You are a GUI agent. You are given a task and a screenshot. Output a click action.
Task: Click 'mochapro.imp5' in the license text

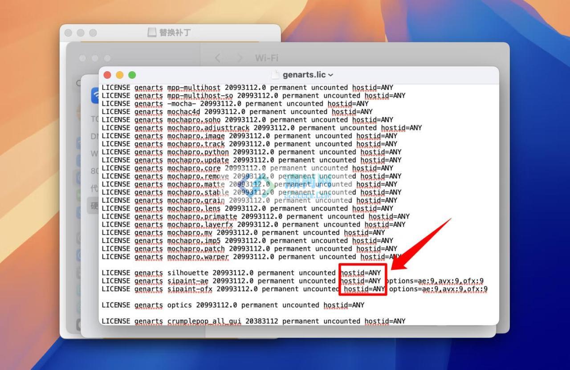(x=194, y=240)
